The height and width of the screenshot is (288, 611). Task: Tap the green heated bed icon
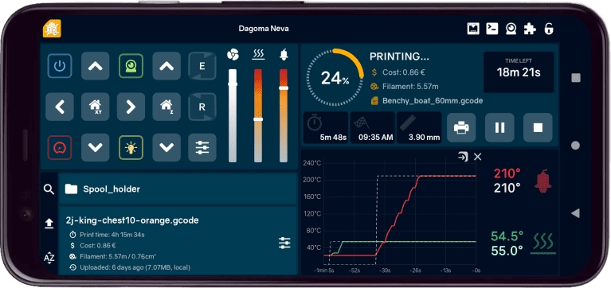pos(544,243)
